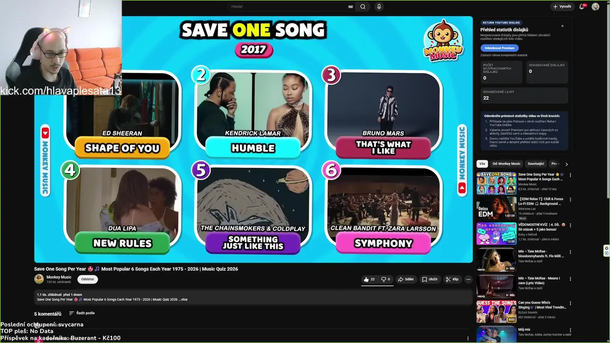Close the Return YouTube Dislike panel
Viewport: 610px width, 343px height.
[562, 26]
